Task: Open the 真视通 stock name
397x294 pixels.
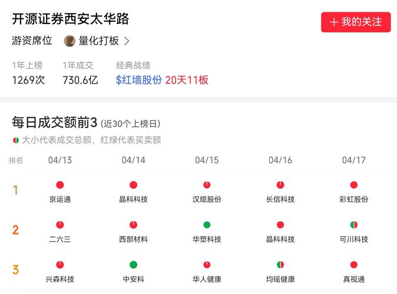Action: [353, 279]
